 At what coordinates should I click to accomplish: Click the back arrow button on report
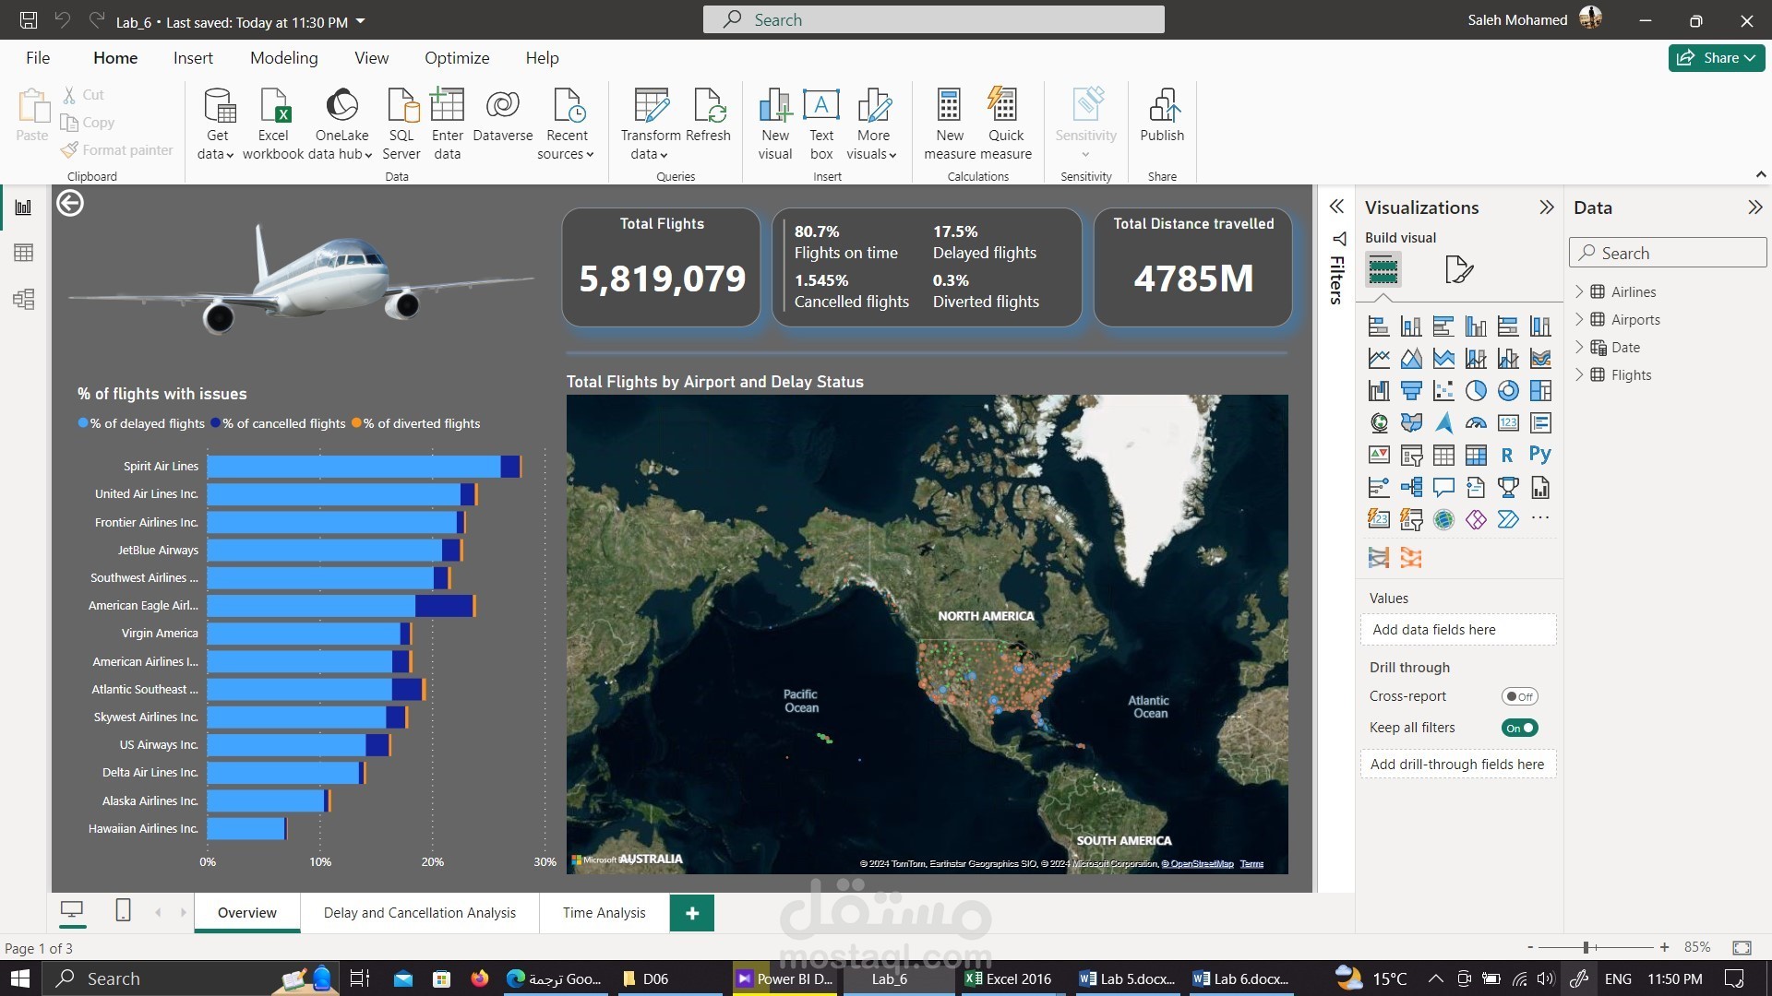click(70, 203)
